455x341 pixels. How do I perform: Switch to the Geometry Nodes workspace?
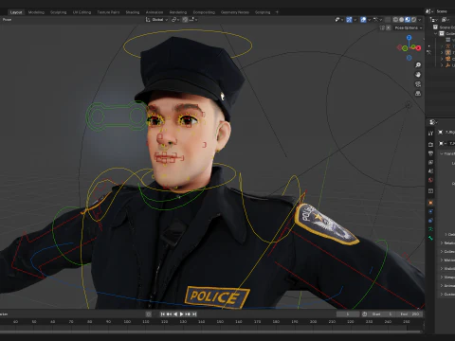pos(235,12)
